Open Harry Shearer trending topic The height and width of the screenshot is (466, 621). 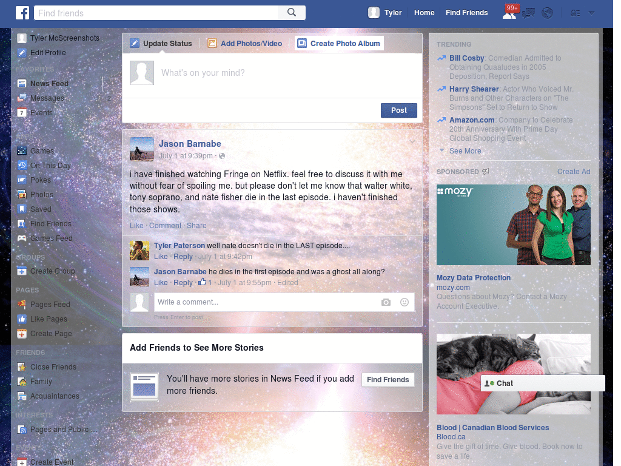(474, 89)
